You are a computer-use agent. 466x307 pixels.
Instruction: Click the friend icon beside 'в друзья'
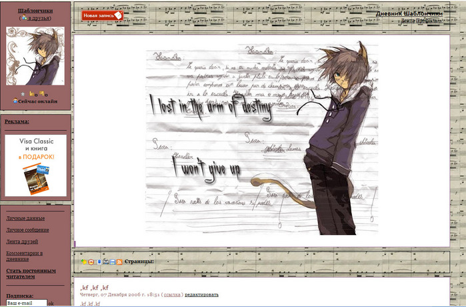[24, 18]
